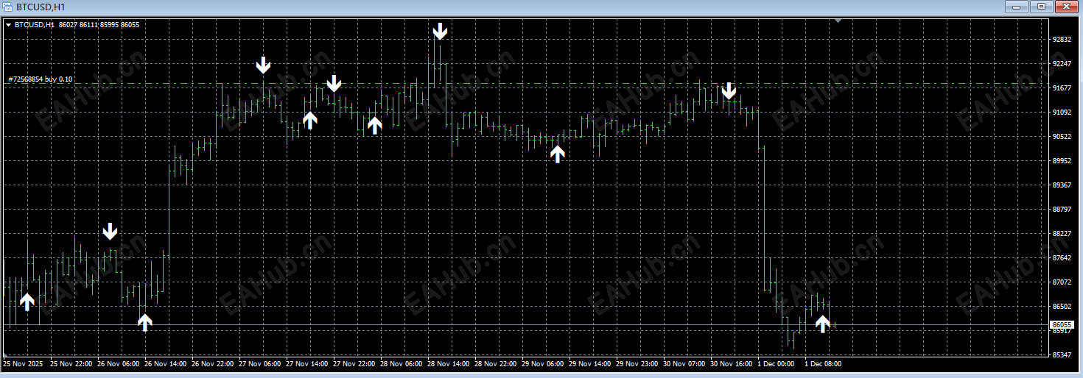Click price scale value 89952
1083x378 pixels.
pos(1062,161)
